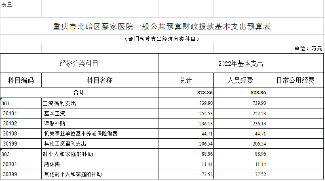Click column header 总计

[186, 80]
